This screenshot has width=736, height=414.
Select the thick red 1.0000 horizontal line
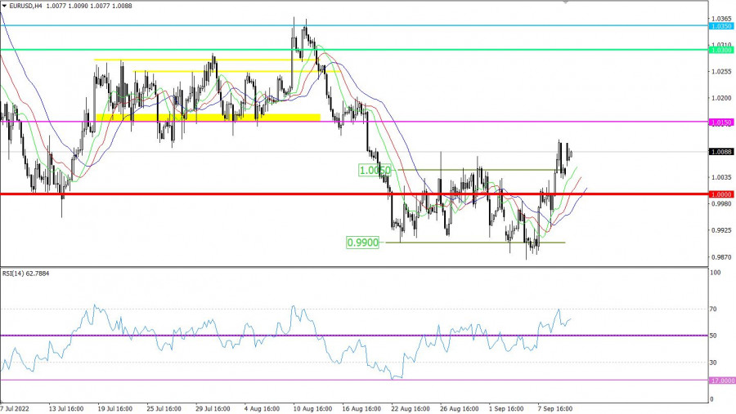pyautogui.click(x=245, y=194)
